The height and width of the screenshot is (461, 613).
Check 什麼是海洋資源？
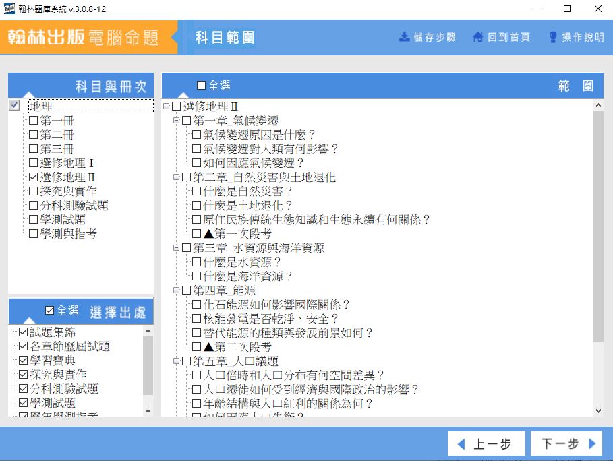click(x=197, y=276)
